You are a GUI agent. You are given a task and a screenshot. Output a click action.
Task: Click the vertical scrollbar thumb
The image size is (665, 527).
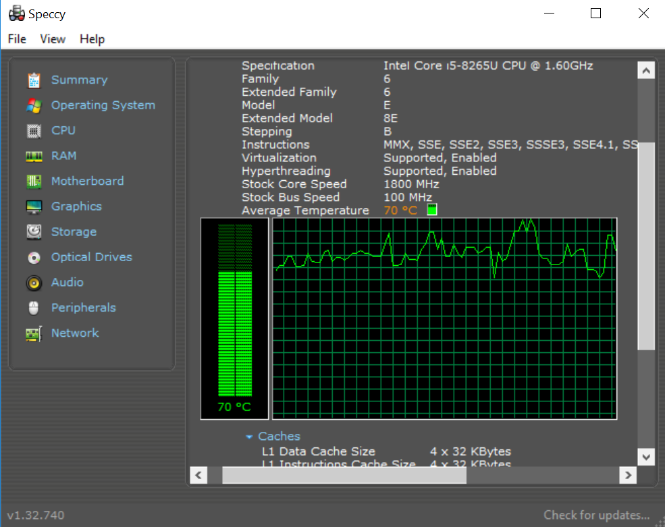click(x=646, y=246)
